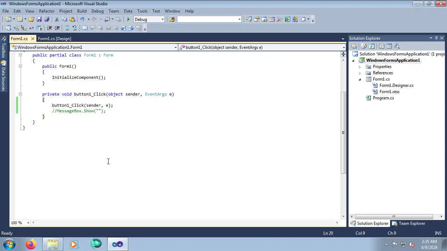The image size is (447, 251).
Task: Click the Display Quick Info icon
Action: 23,28
